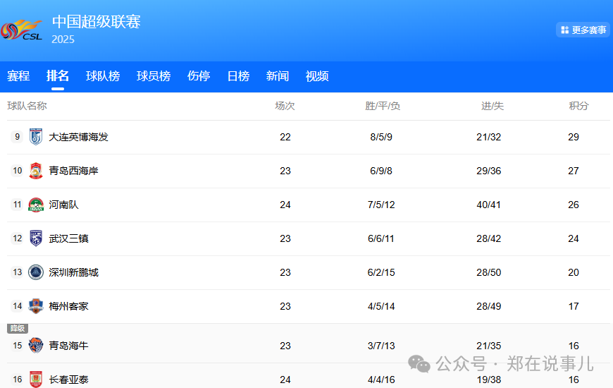Viewport: 613px width, 388px height.
Task: Open team 青岛西海岸
Action: [x=73, y=171]
